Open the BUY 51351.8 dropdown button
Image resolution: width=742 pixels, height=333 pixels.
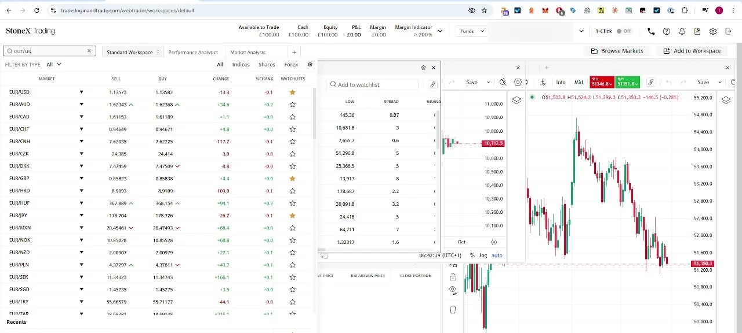pyautogui.click(x=628, y=82)
